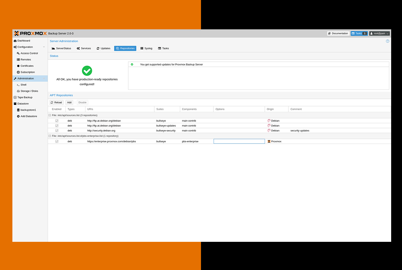Image resolution: width=402 pixels, height=270 pixels.
Task: Open the root@pam user dropdown
Action: pos(380,34)
